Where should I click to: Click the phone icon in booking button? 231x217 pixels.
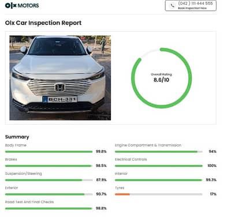tap(172, 6)
